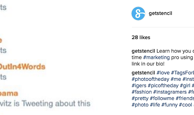Click the #funny hashtag
The height and width of the screenshot is (115, 194).
(170, 105)
